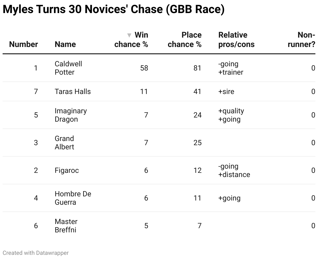This screenshot has width=318, height=259.
Task: Open the Created with Datawrapper link
Action: coord(36,253)
